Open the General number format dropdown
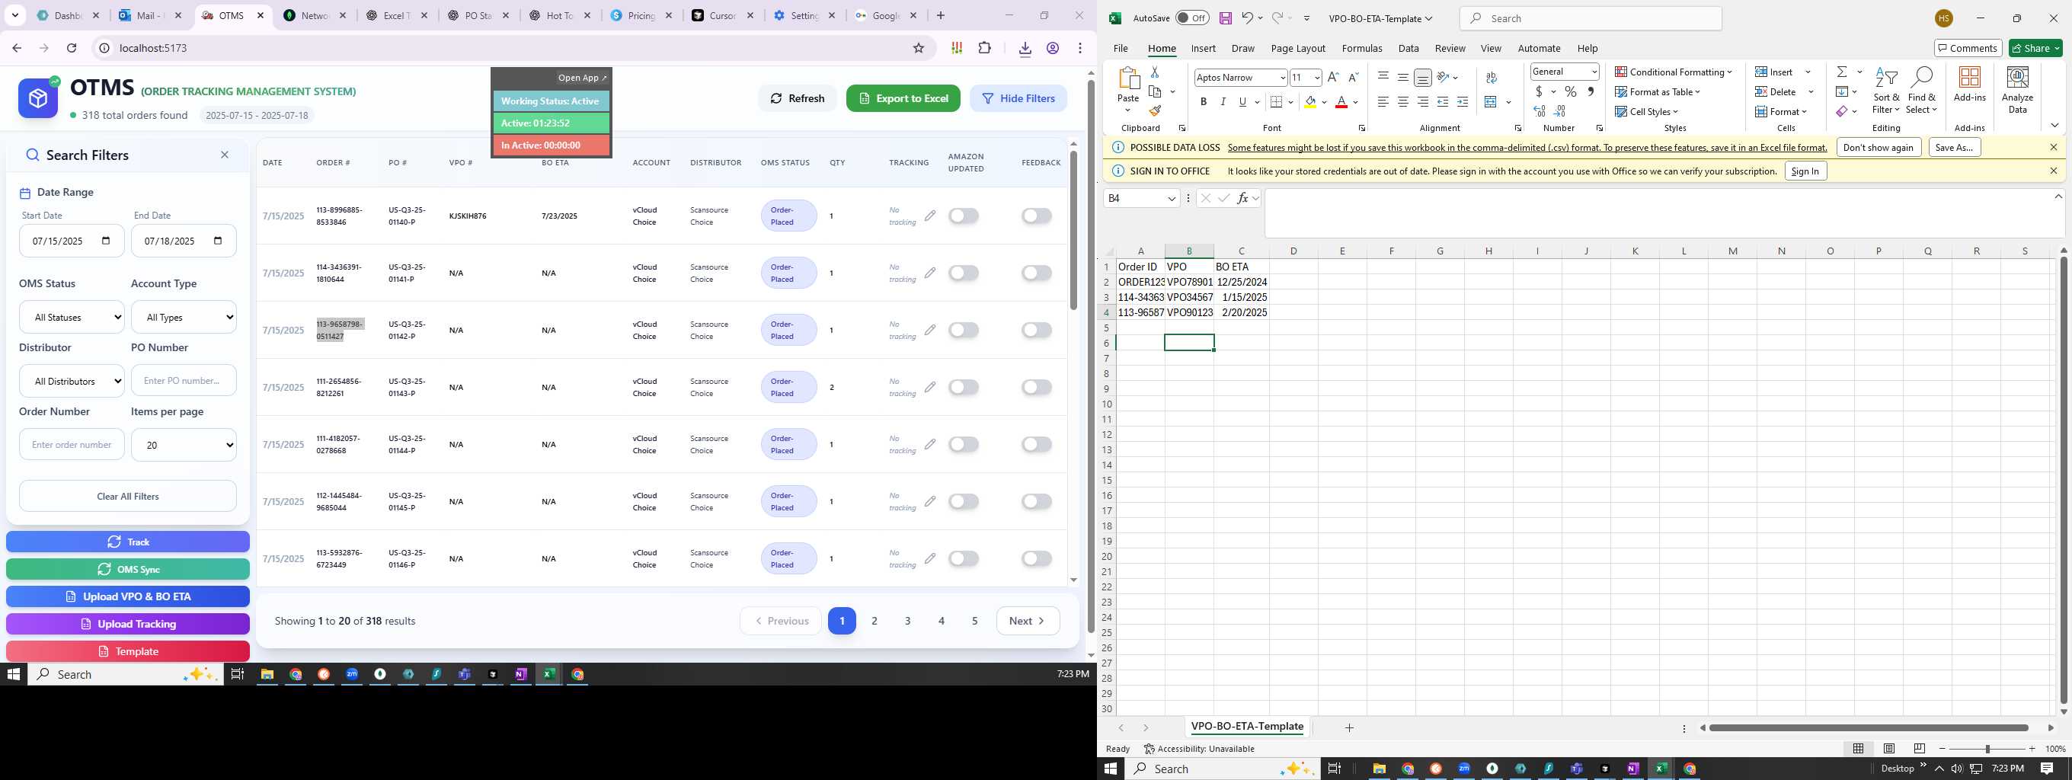The width and height of the screenshot is (2072, 780). click(x=1594, y=72)
